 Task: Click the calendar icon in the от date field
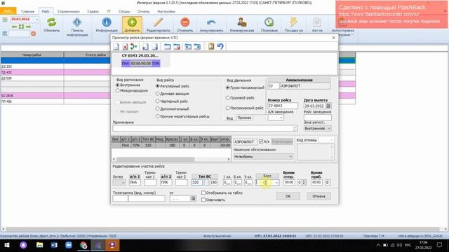pyautogui.click(x=193, y=198)
